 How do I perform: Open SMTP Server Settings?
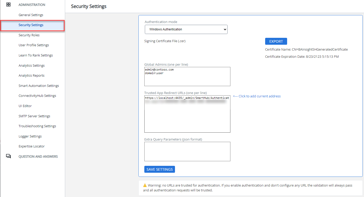(34, 116)
